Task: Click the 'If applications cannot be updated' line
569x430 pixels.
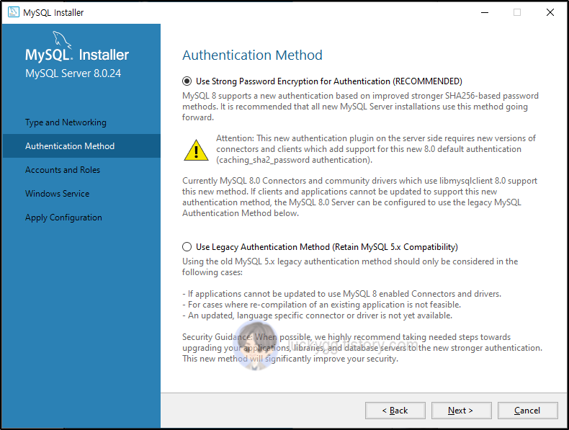Action: (341, 294)
